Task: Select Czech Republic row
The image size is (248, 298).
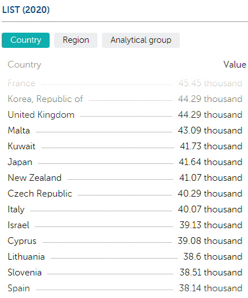Action: pyautogui.click(x=125, y=194)
